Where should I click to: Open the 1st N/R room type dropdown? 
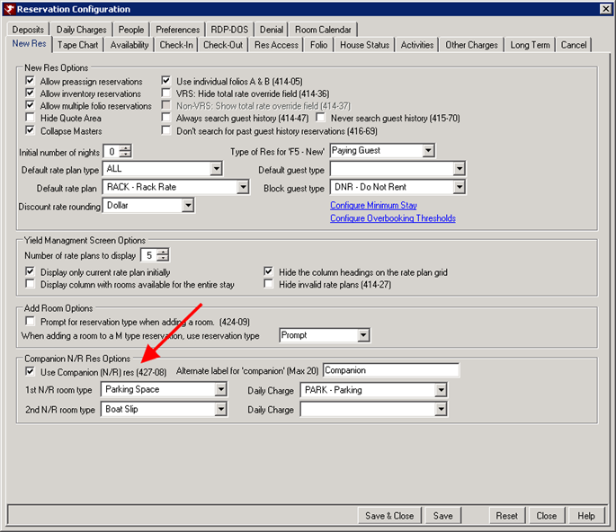coord(220,390)
